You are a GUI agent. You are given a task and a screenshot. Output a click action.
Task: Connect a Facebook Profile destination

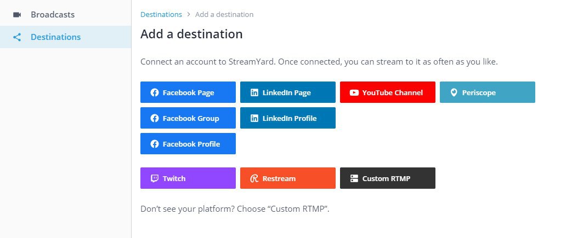coord(188,144)
